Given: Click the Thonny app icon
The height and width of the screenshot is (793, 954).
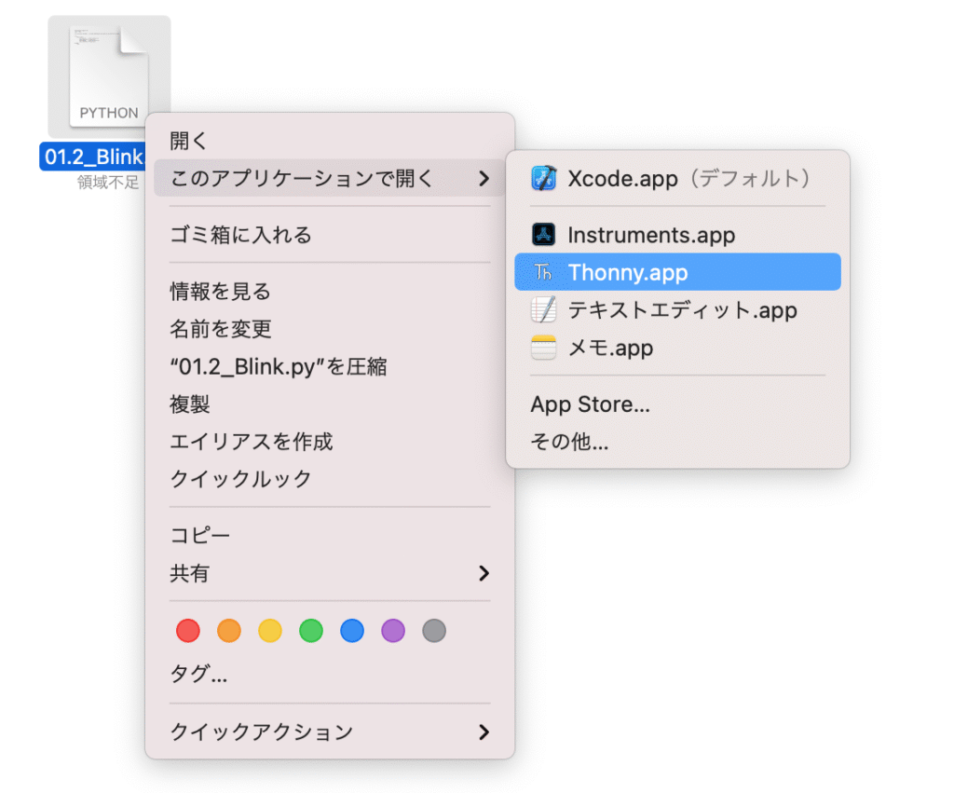Looking at the screenshot, I should tap(543, 272).
